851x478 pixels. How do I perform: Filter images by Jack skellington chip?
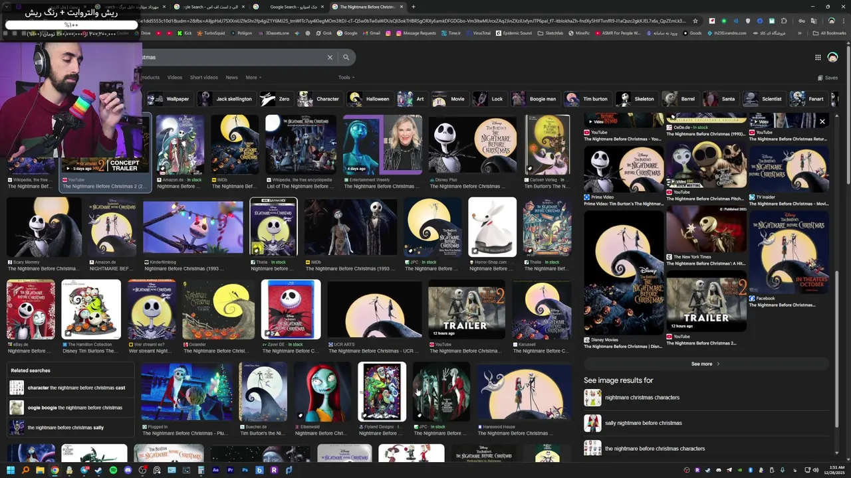coord(226,99)
